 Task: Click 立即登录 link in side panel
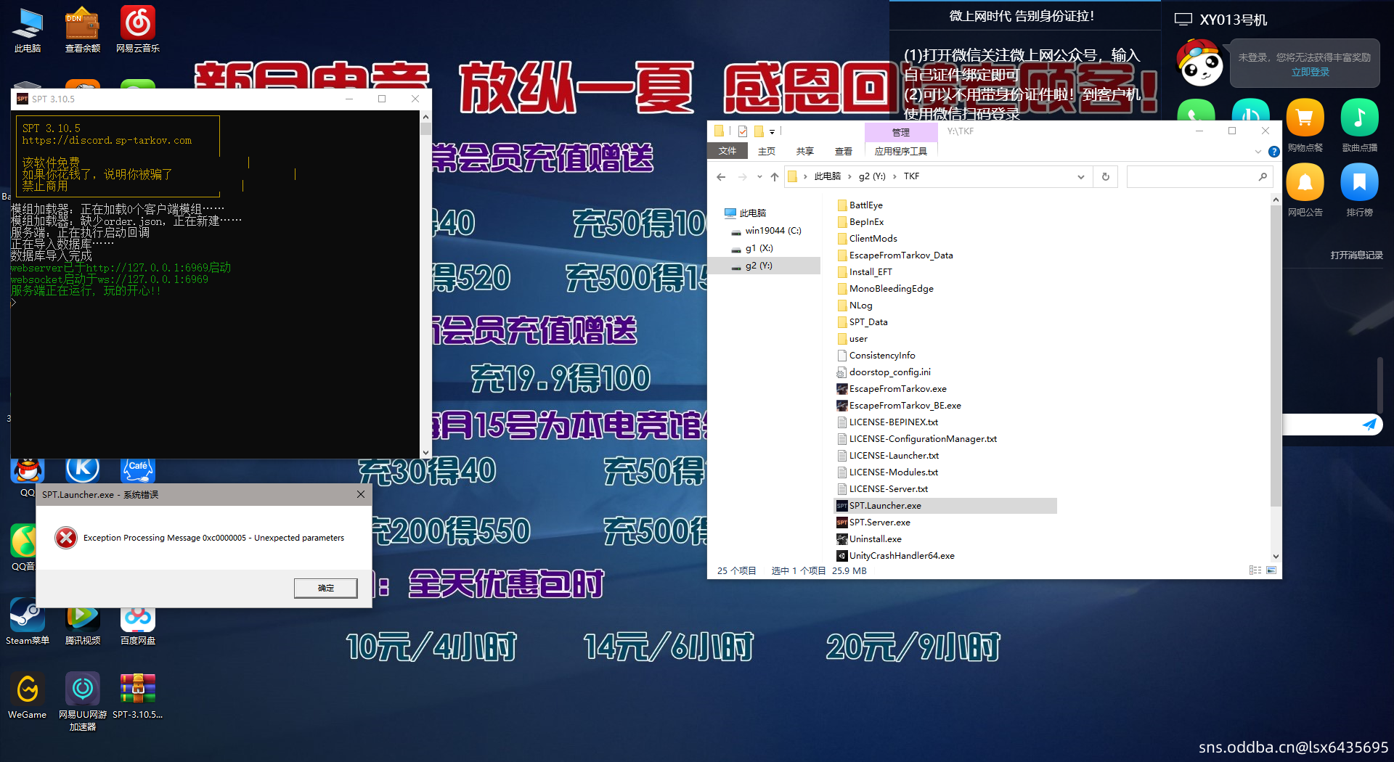[1310, 72]
